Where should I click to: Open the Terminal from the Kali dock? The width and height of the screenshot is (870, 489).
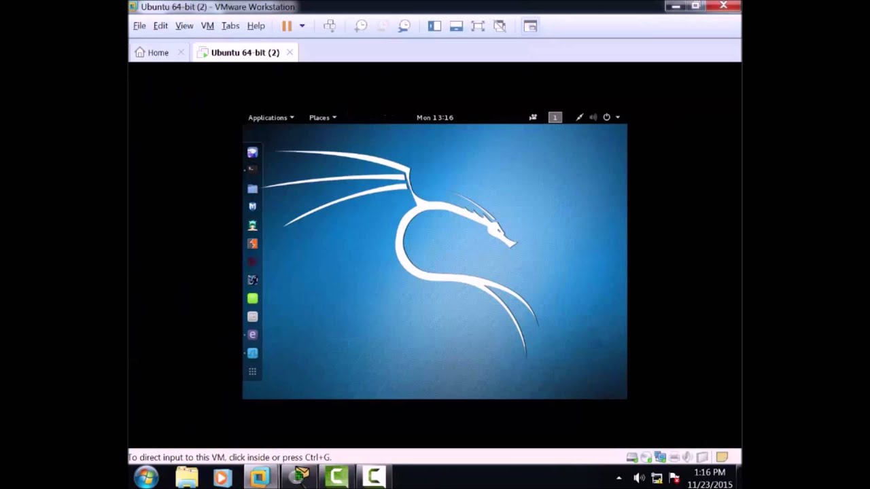tap(252, 169)
